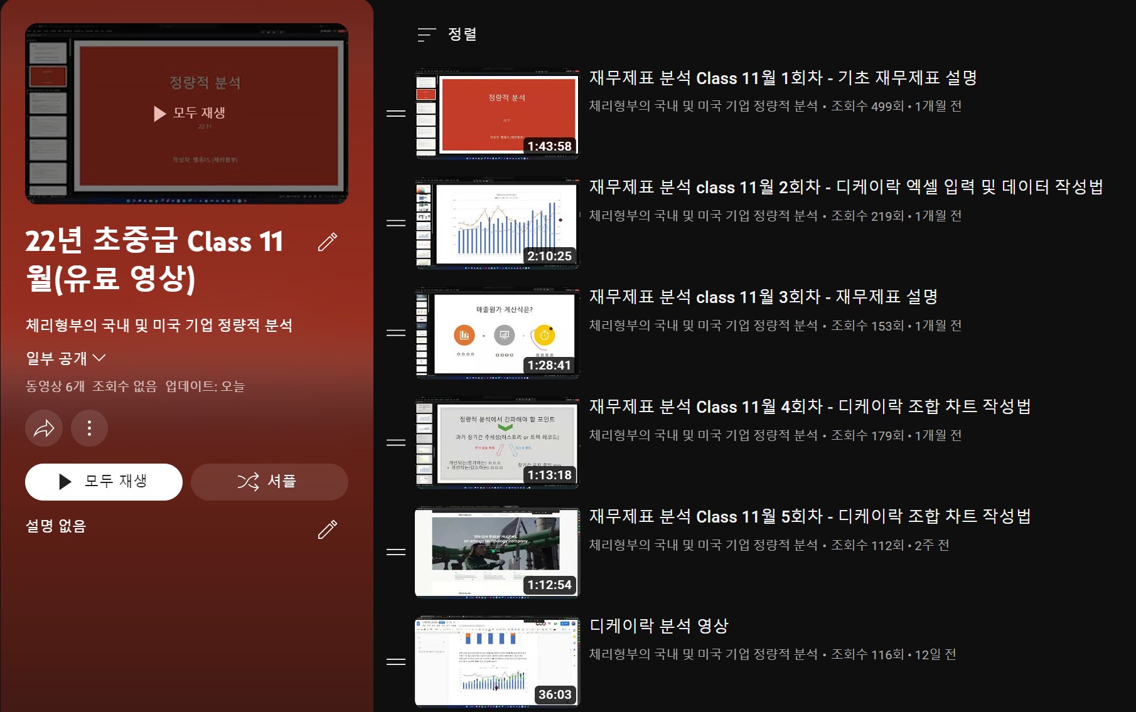Open the 11월 1회차 기초 재무제표 설명 video title
Viewport: 1136px width, 712px height.
coord(783,78)
